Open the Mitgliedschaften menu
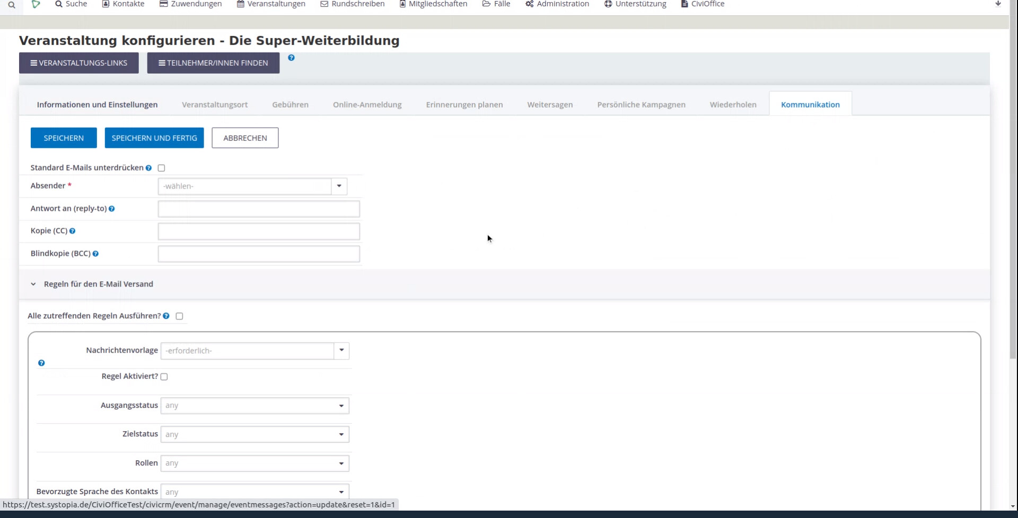1018x518 pixels. (x=433, y=4)
